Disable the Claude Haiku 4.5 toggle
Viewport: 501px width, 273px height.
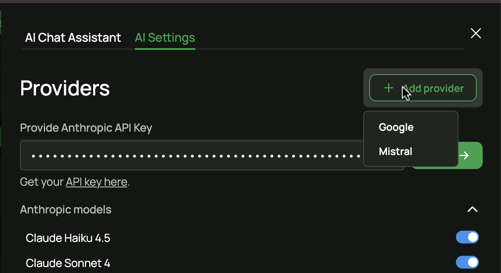click(467, 237)
